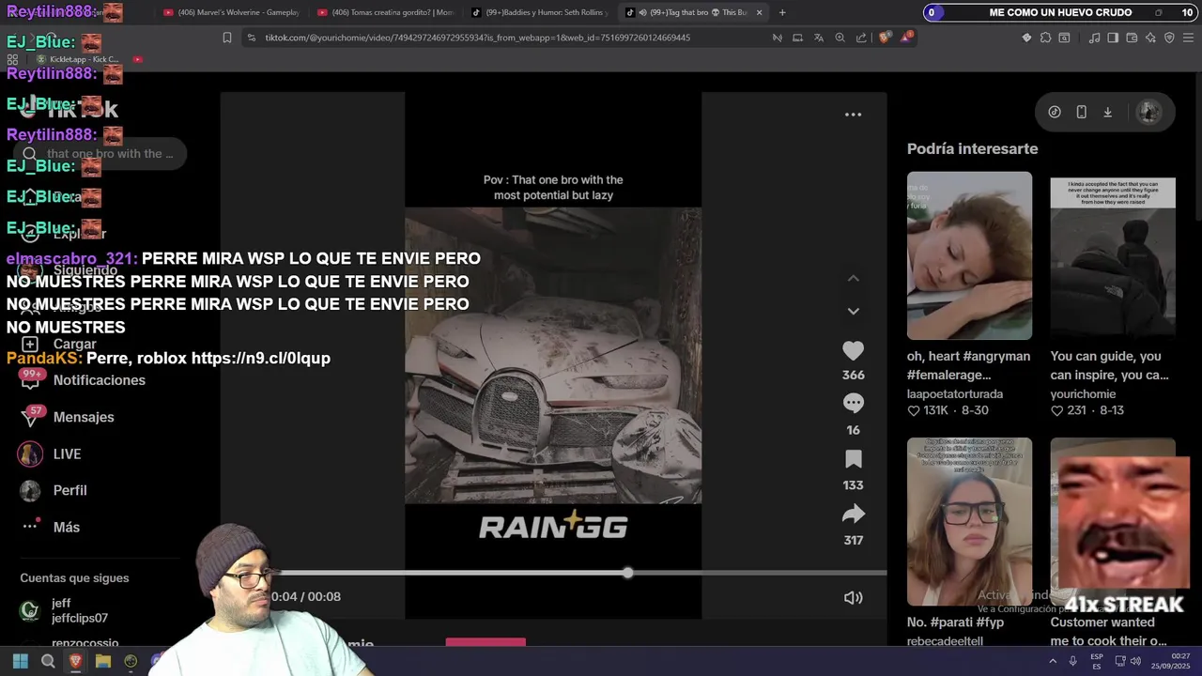The width and height of the screenshot is (1202, 676).
Task: Open Notificaciones in TikTok sidebar
Action: point(100,380)
